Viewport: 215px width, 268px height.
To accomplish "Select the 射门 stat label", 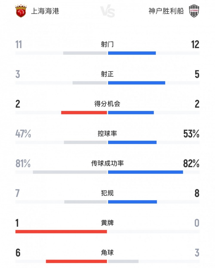I will click(x=107, y=44).
